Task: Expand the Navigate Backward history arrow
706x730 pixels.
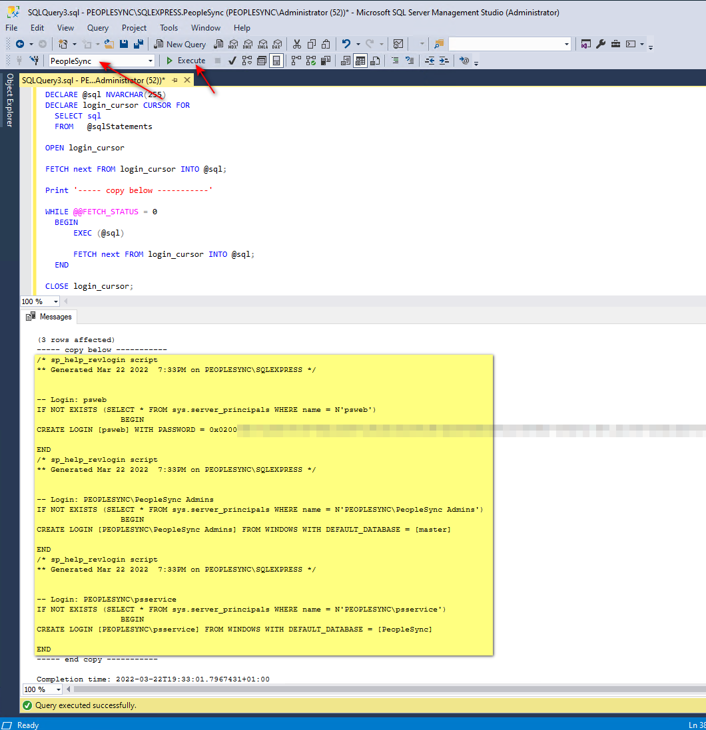Action: pos(31,44)
